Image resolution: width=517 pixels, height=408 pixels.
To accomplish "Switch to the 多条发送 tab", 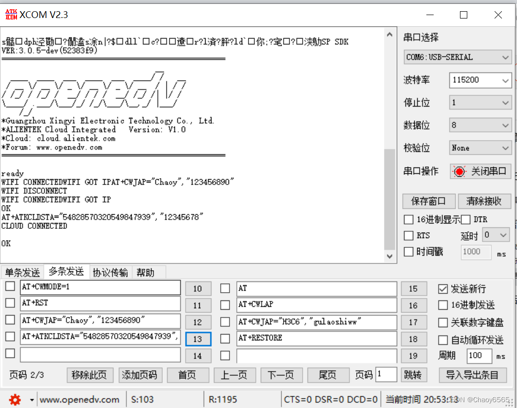I will tap(66, 272).
